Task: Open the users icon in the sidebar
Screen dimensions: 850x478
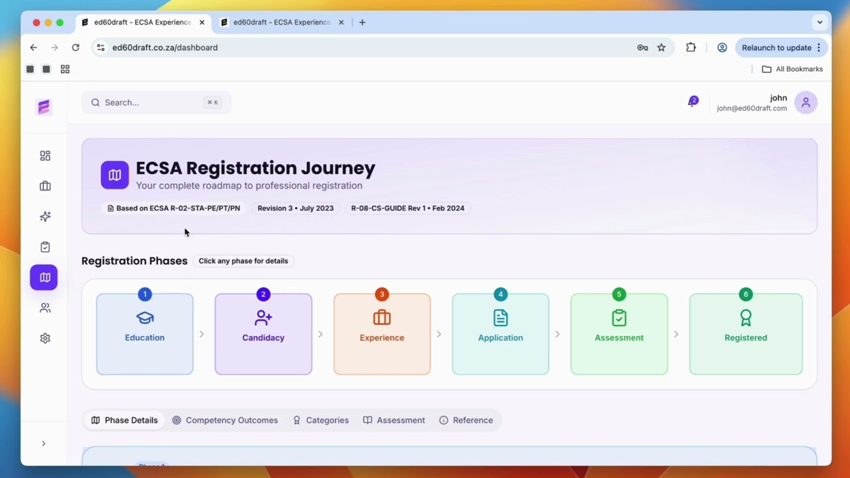Action: point(45,308)
